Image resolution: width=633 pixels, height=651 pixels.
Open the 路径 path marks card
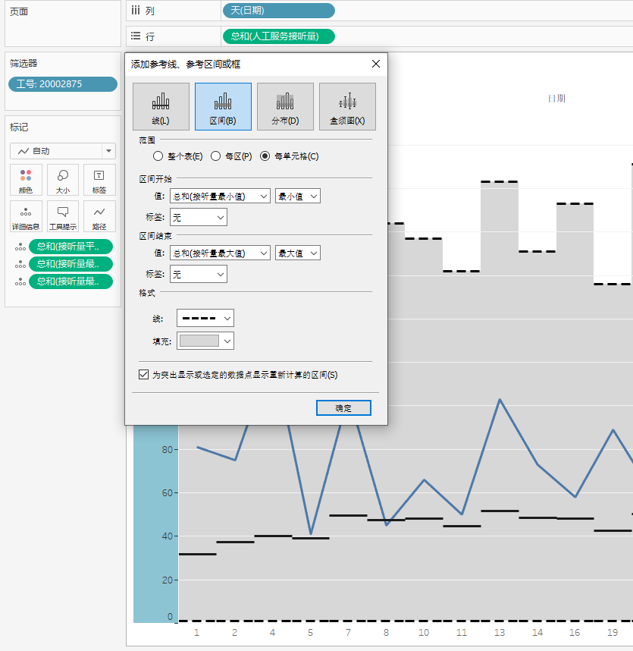click(99, 216)
